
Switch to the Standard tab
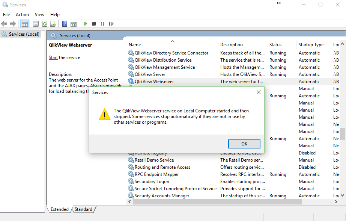83,209
